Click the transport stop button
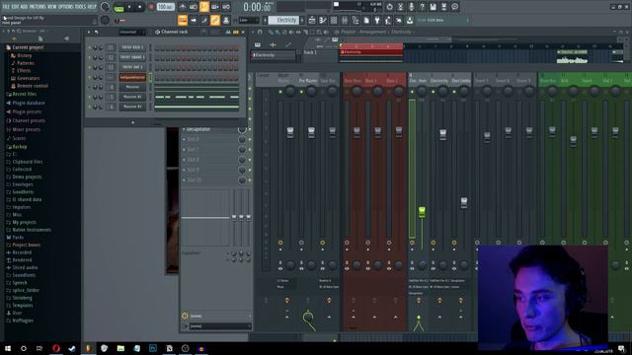Viewport: 632px width, 355px height. [x=140, y=7]
